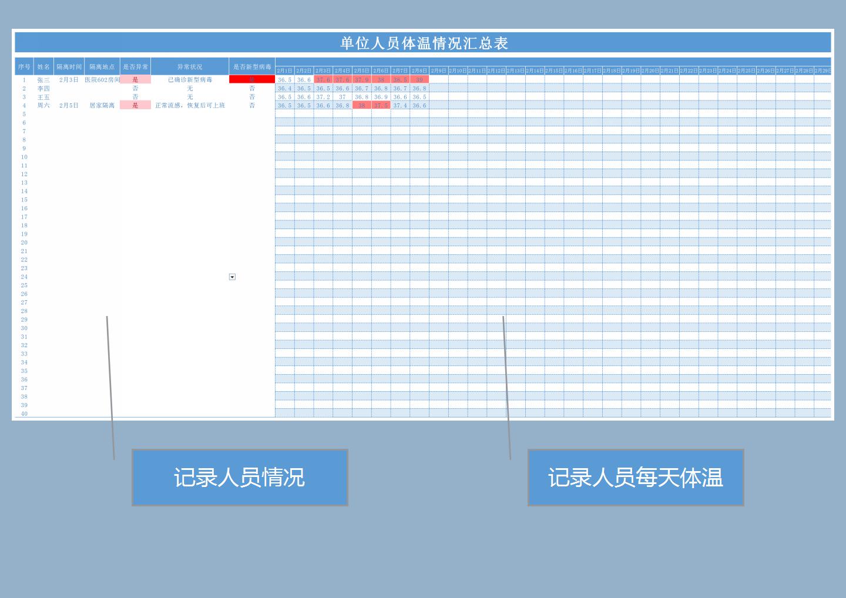Click 周六's 是否新型病毒 cell showing 否

[252, 105]
